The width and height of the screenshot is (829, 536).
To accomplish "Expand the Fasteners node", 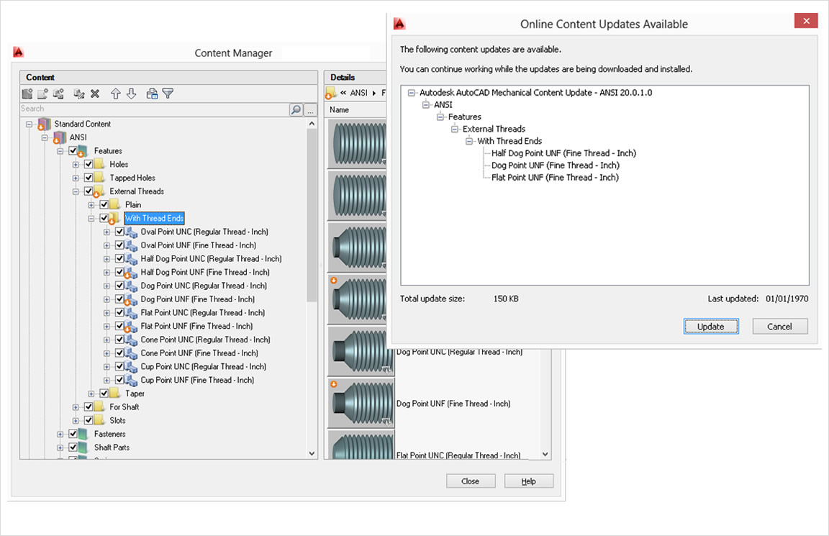I will click(60, 434).
